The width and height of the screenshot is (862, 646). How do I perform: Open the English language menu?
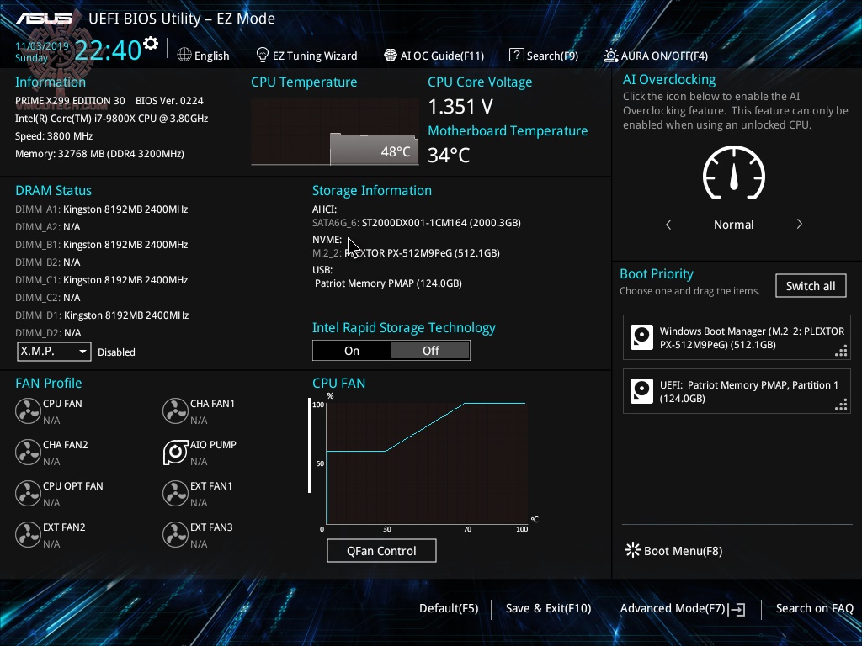click(204, 55)
